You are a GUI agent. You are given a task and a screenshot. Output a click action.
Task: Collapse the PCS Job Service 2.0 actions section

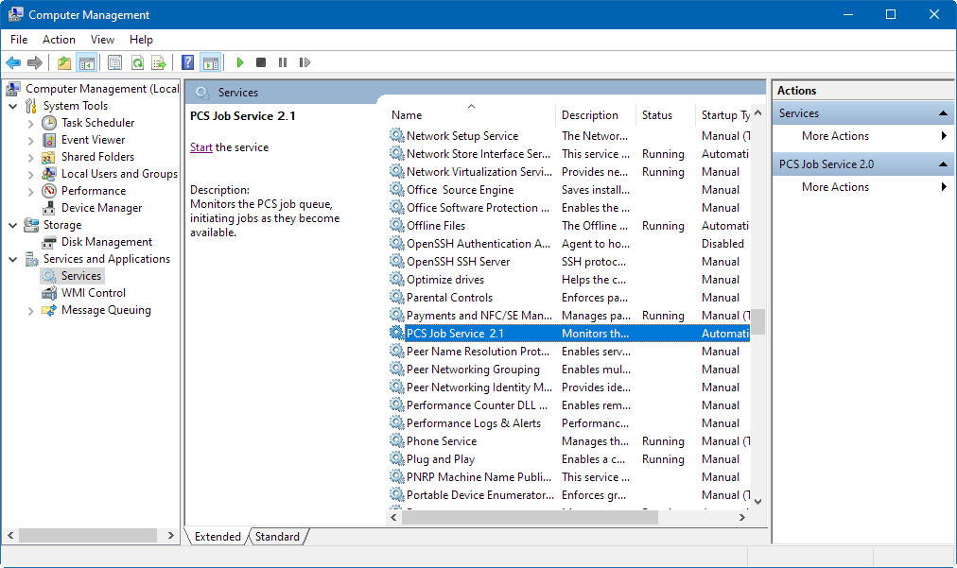pyautogui.click(x=943, y=164)
